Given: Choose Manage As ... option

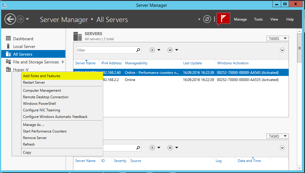Looking at the screenshot, I should point(62,125).
